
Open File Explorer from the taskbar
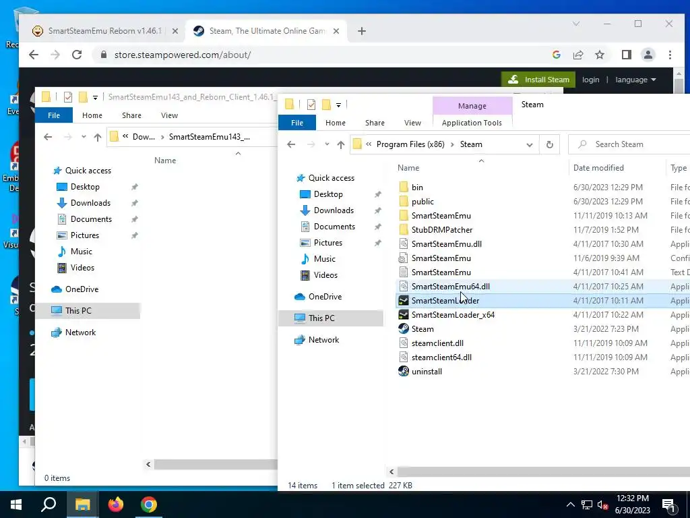[x=83, y=505]
